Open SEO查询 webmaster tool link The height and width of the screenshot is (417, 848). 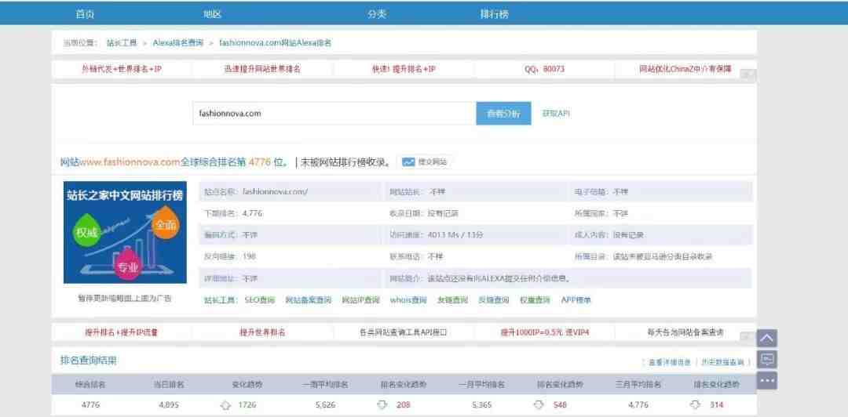tap(260, 299)
